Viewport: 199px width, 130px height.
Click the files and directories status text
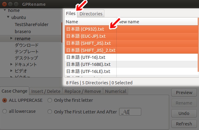(99, 83)
